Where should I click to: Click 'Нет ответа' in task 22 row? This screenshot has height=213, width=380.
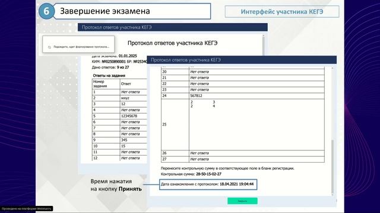click(x=199, y=84)
